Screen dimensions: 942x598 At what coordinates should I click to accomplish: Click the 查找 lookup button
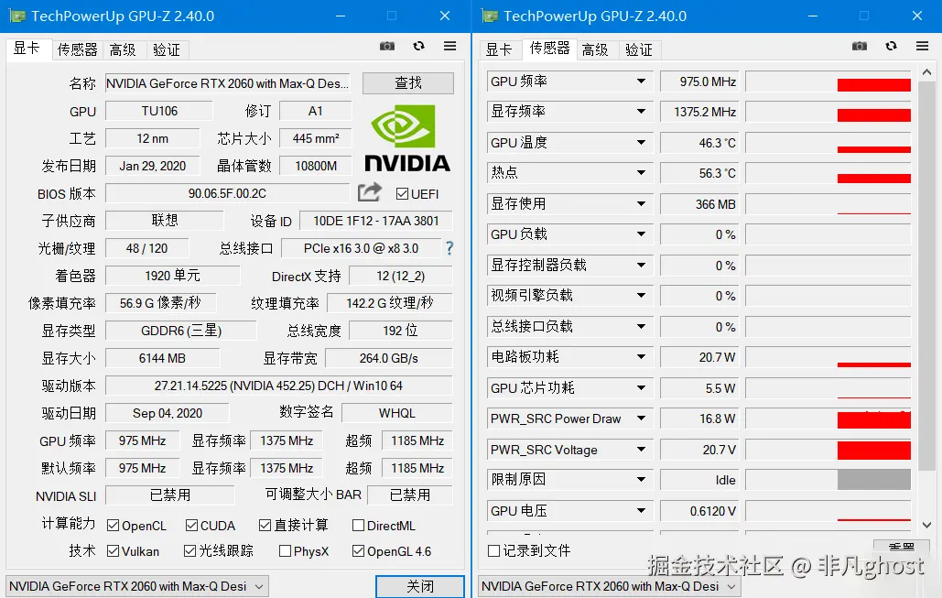[x=408, y=83]
